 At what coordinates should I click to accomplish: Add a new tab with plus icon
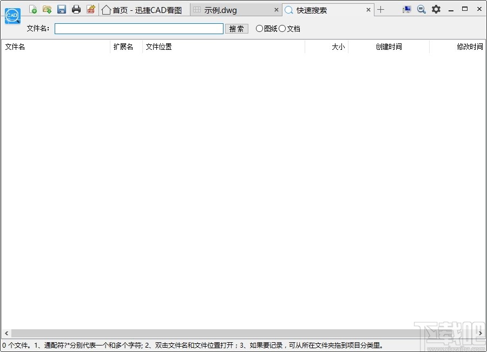point(381,10)
